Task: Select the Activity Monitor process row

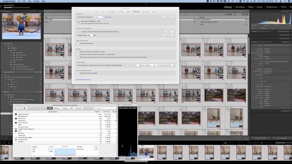Action: (65, 123)
